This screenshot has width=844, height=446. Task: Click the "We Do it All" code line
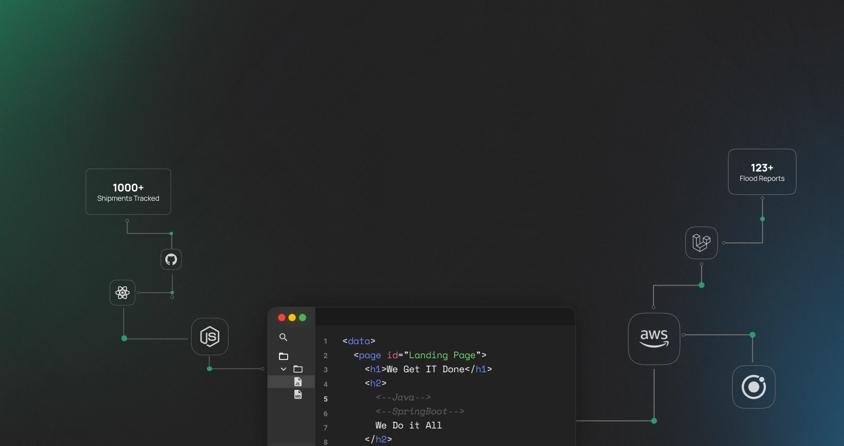pyautogui.click(x=409, y=426)
